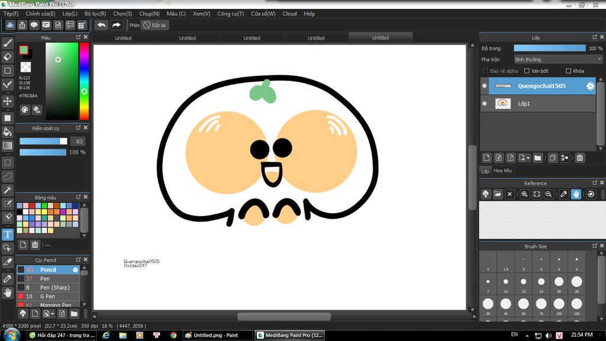The width and height of the screenshot is (606, 341).
Task: Open the Chỉnh sửa(E) menu
Action: click(x=41, y=14)
